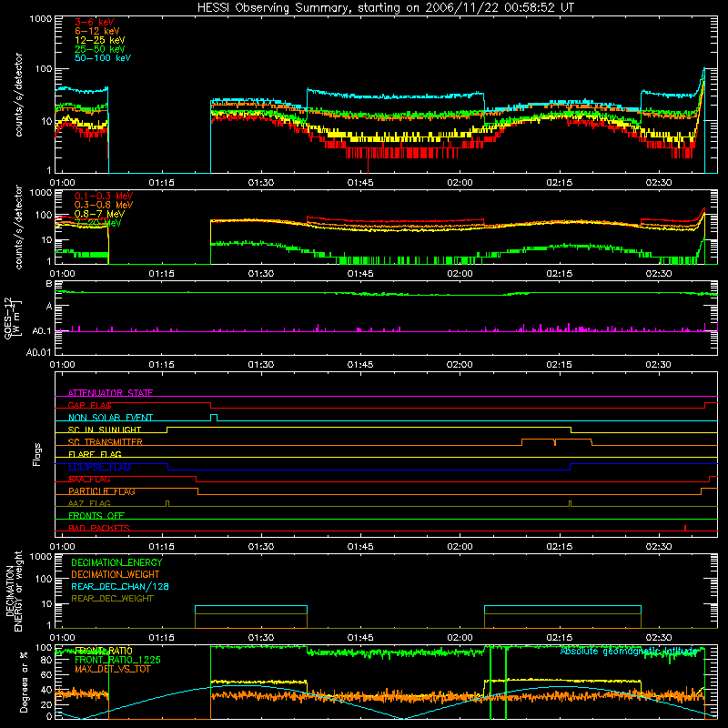Screen dimensions: 728x728
Task: Click the DECIMATION_WEIGHT legend label
Action: tap(116, 574)
